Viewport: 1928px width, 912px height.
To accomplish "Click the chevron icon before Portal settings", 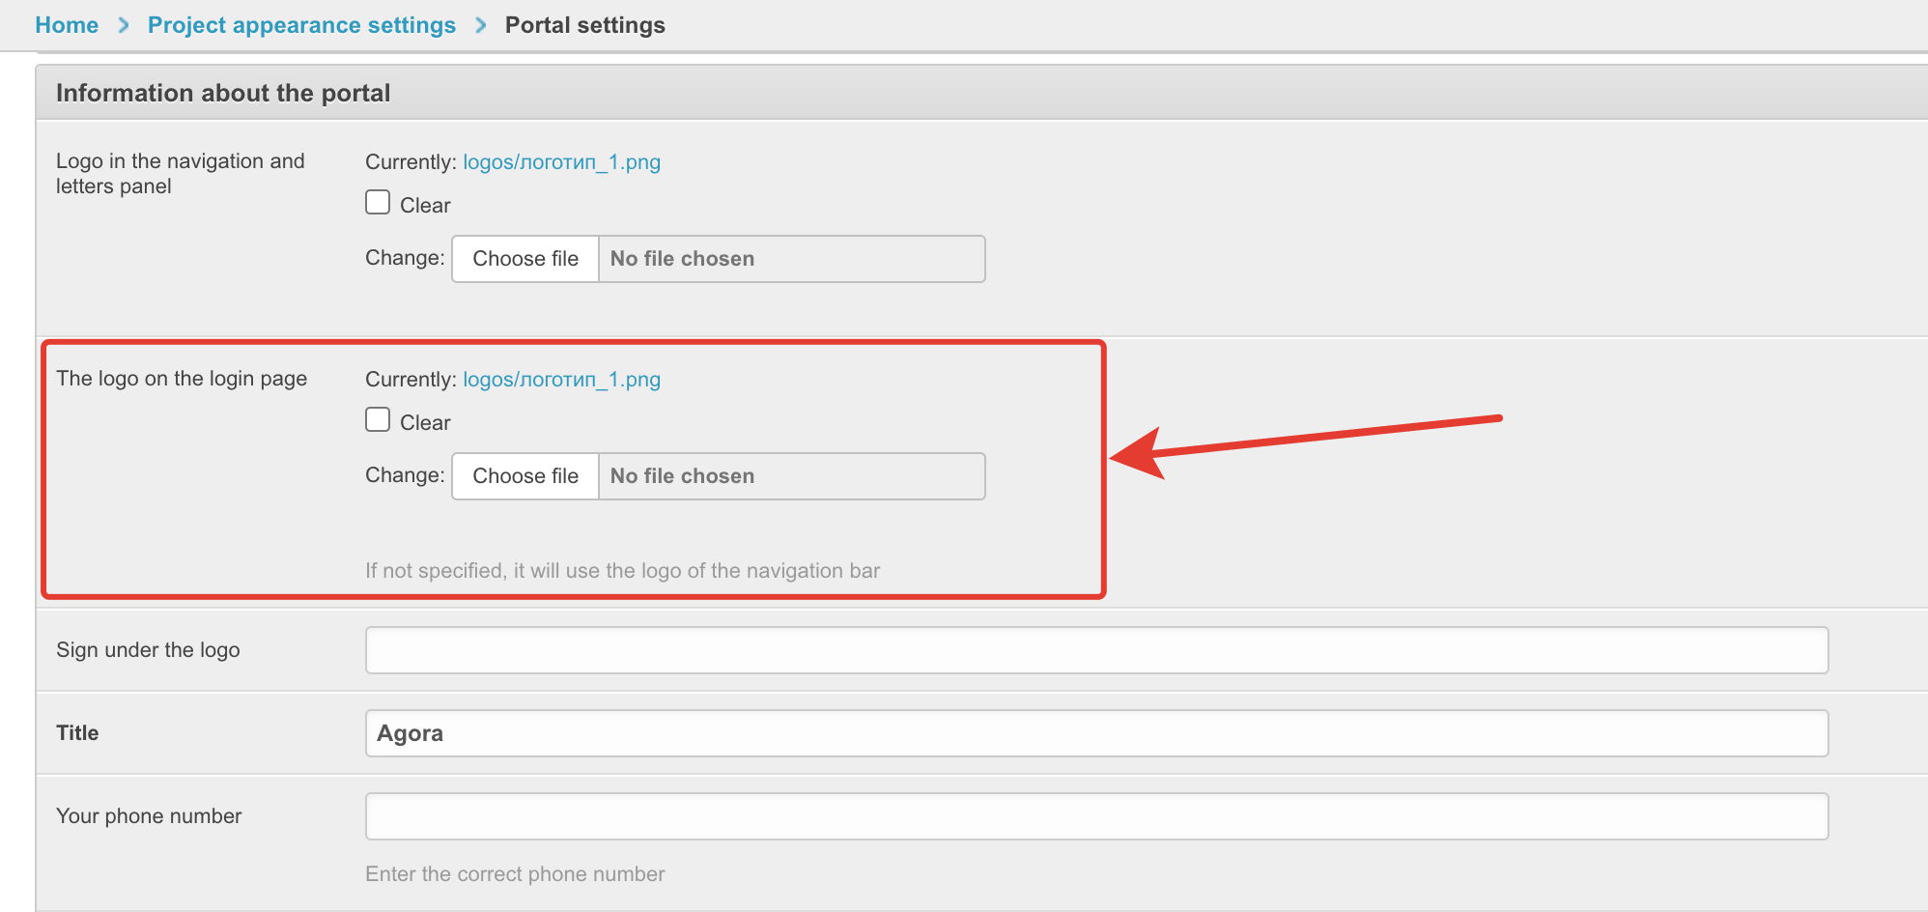I will tap(481, 25).
